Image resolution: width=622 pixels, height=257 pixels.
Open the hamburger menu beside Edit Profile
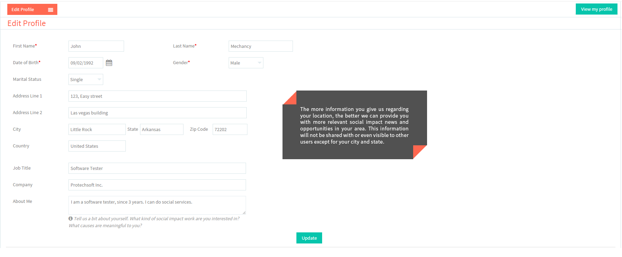point(51,10)
